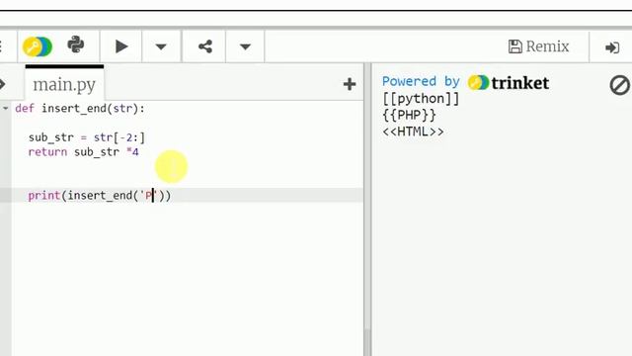Viewport: 632px width, 356px height.
Task: Click the sign-in icon
Action: [x=612, y=47]
